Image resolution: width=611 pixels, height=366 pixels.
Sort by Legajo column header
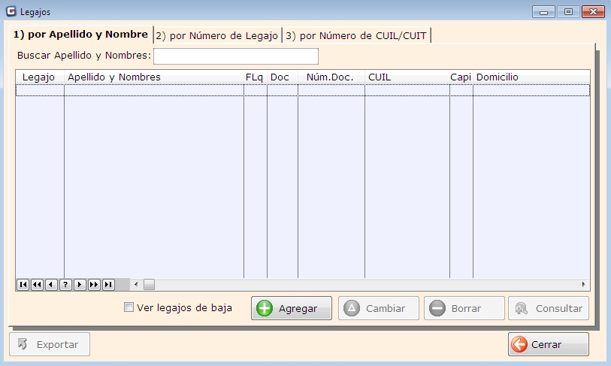(x=40, y=77)
